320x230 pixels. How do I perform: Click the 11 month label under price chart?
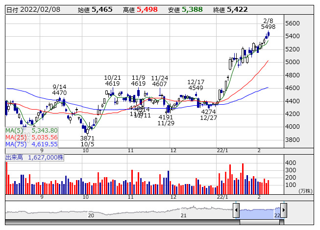(x=131, y=151)
